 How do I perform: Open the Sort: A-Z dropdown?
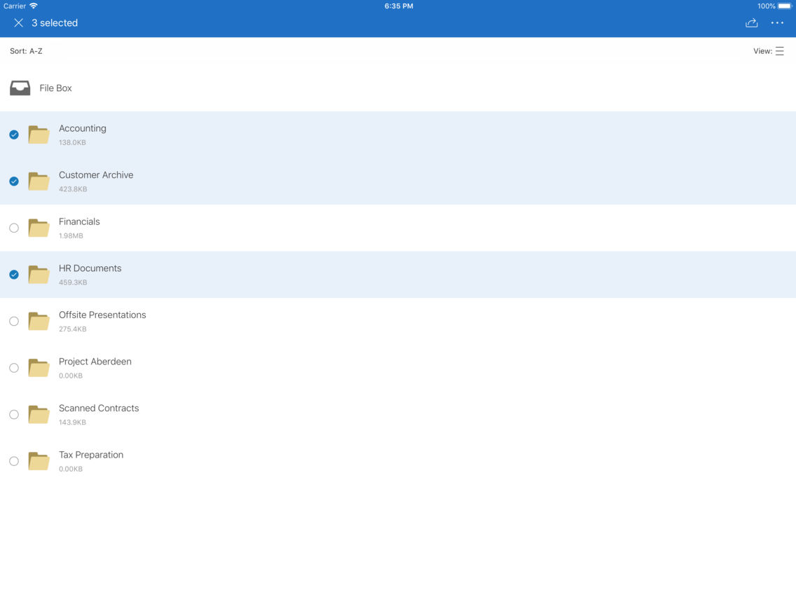point(25,50)
